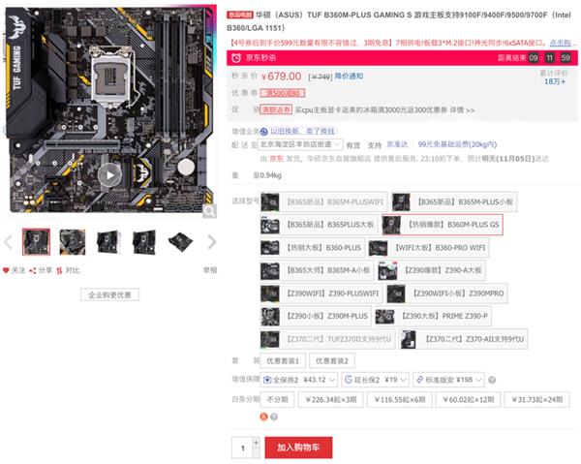Image resolution: width=581 pixels, height=464 pixels.
Task: Select bundle 优惠套装2
Action: [x=332, y=360]
